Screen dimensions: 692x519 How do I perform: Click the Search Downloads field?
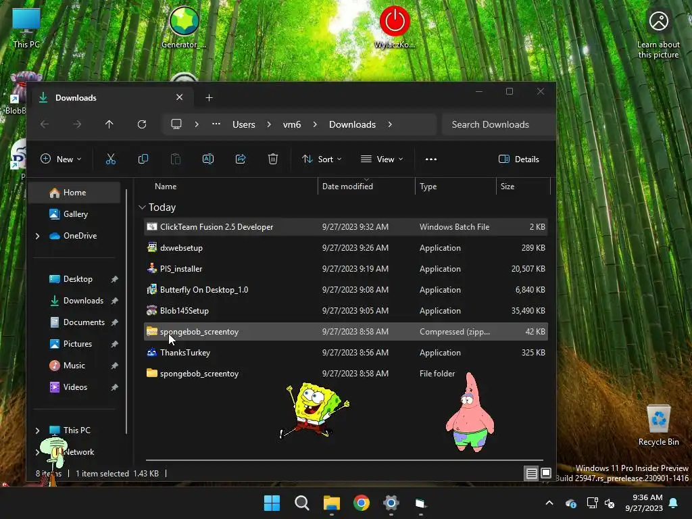498,124
